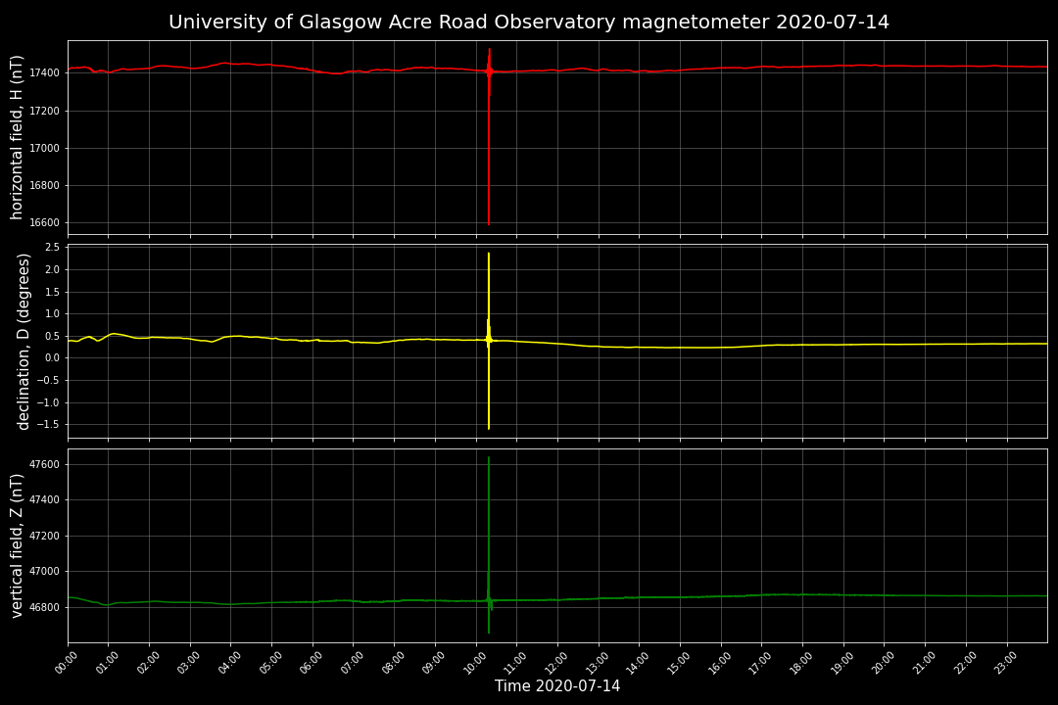Click the 47000 tick on the Z axis

(x=44, y=572)
